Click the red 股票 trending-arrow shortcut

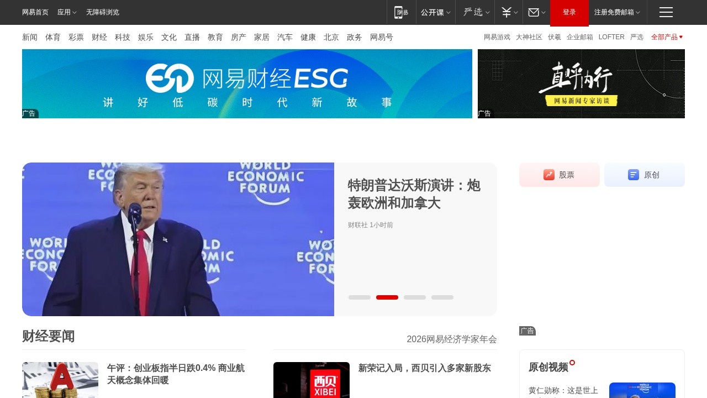(559, 175)
